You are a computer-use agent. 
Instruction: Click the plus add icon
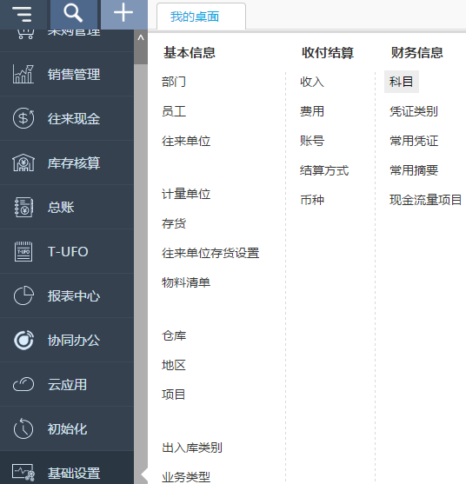point(123,13)
